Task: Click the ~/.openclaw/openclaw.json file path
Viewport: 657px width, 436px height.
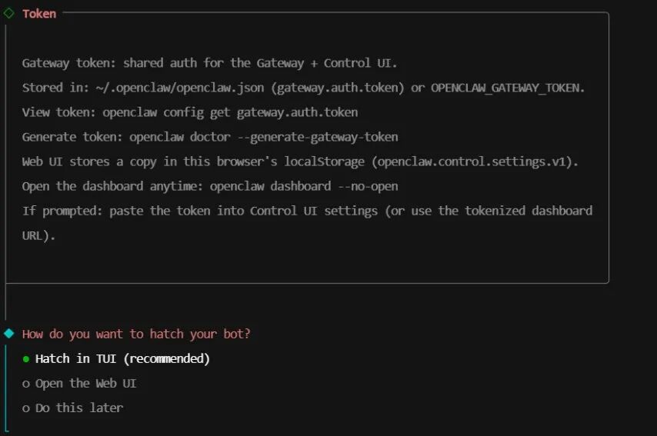Action: [180, 88]
